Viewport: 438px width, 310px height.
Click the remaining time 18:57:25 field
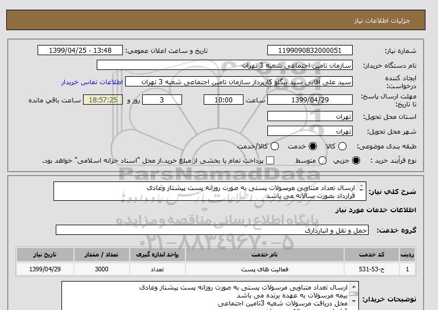point(103,100)
